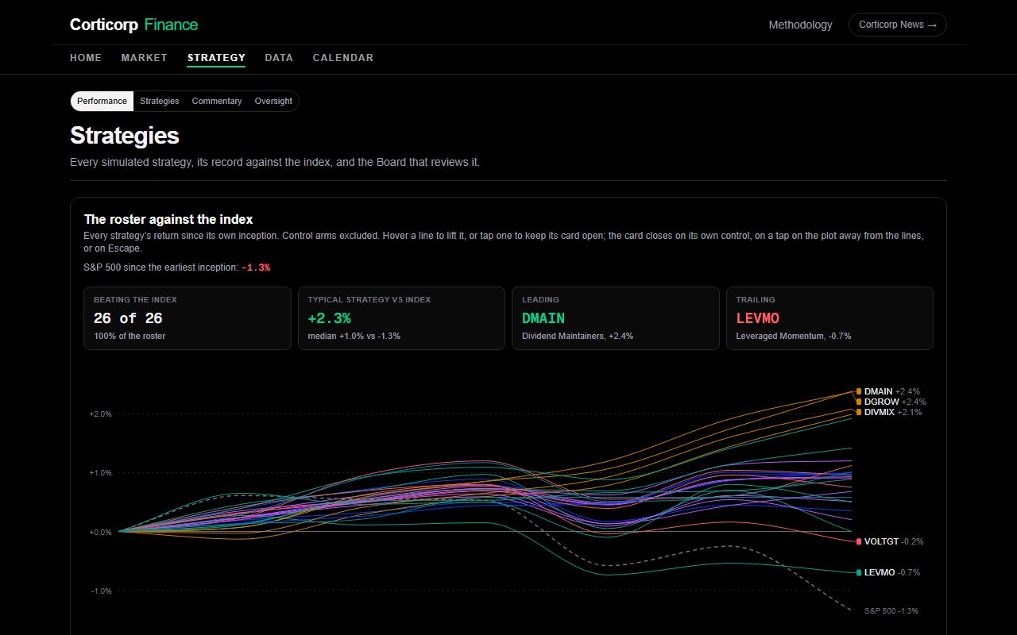Screen dimensions: 1017x635
Task: Open the DATA nav item
Action: click(279, 58)
